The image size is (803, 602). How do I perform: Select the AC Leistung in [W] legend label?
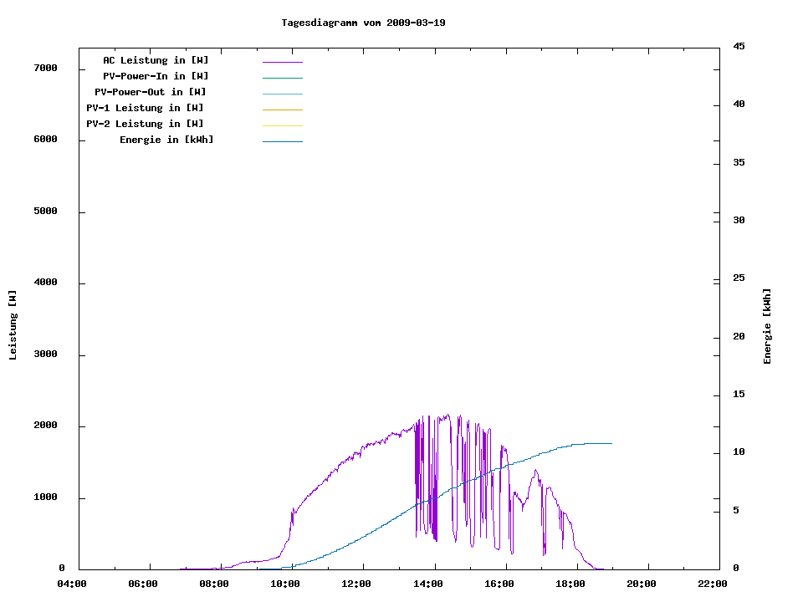156,60
